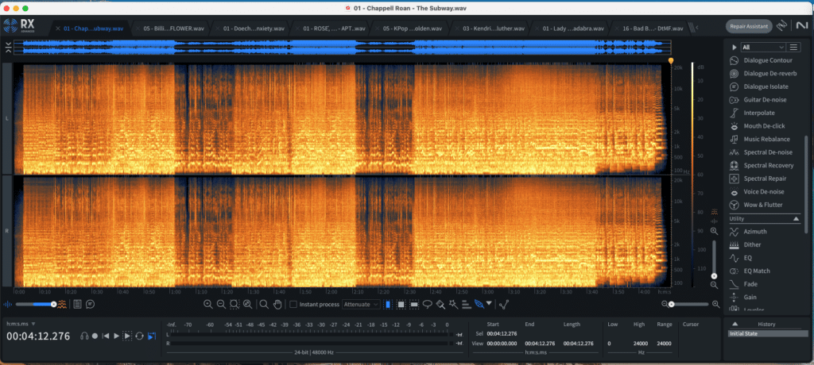
Task: Select the harmonics selection tool
Action: (466, 305)
